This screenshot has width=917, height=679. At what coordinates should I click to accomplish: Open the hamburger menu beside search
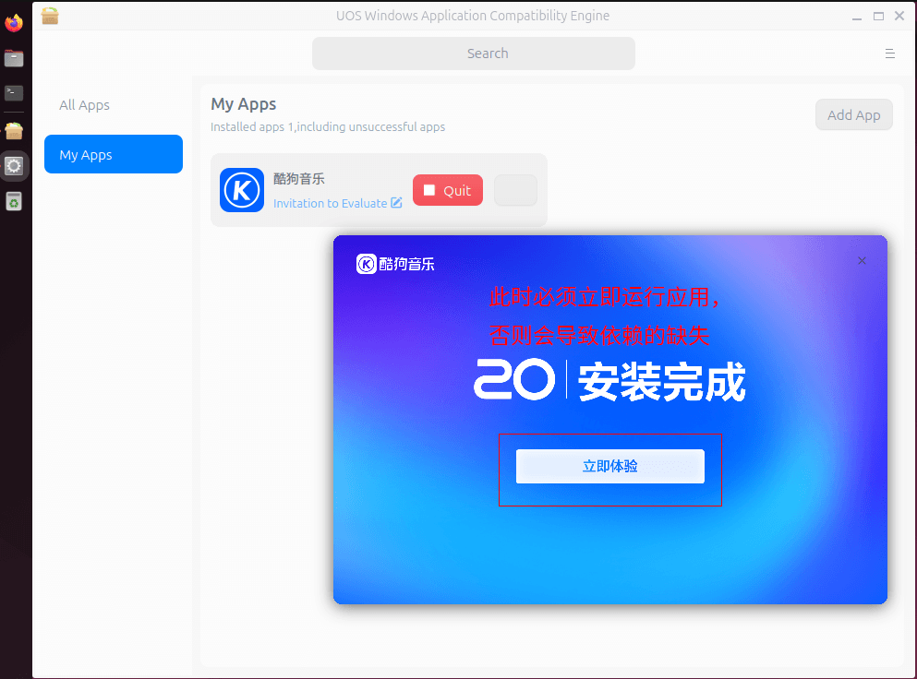tap(890, 54)
